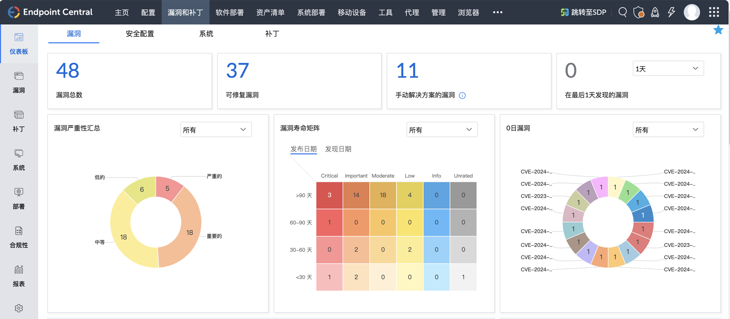Open the 漏洞严重性汇总 filter dropdown
Image resolution: width=730 pixels, height=319 pixels.
[x=216, y=130]
